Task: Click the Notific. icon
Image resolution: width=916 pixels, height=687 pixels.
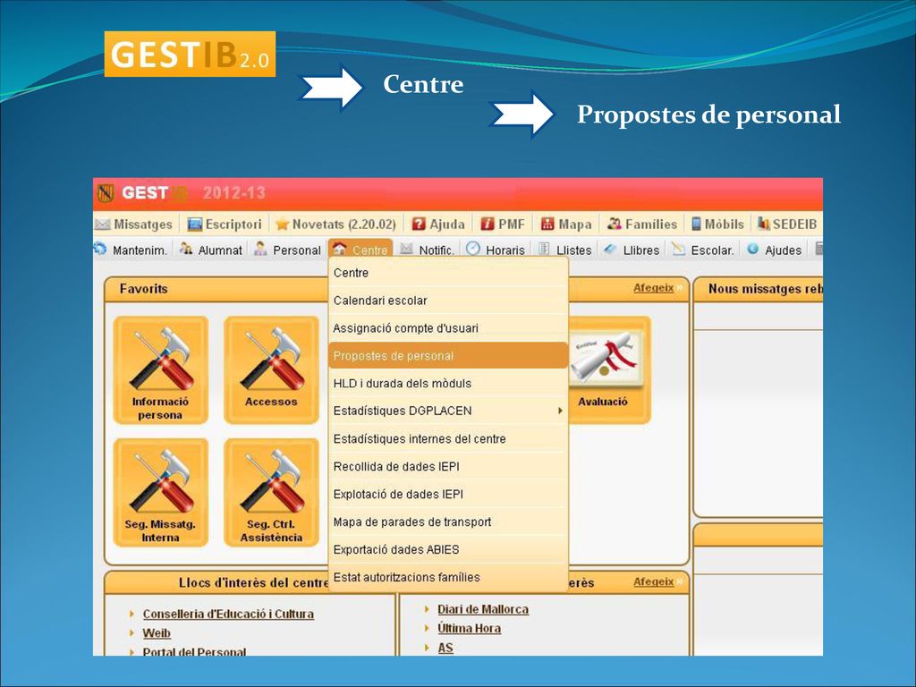Action: (x=407, y=250)
